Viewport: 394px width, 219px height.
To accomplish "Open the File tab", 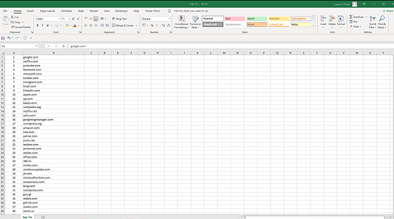I will click(5, 11).
